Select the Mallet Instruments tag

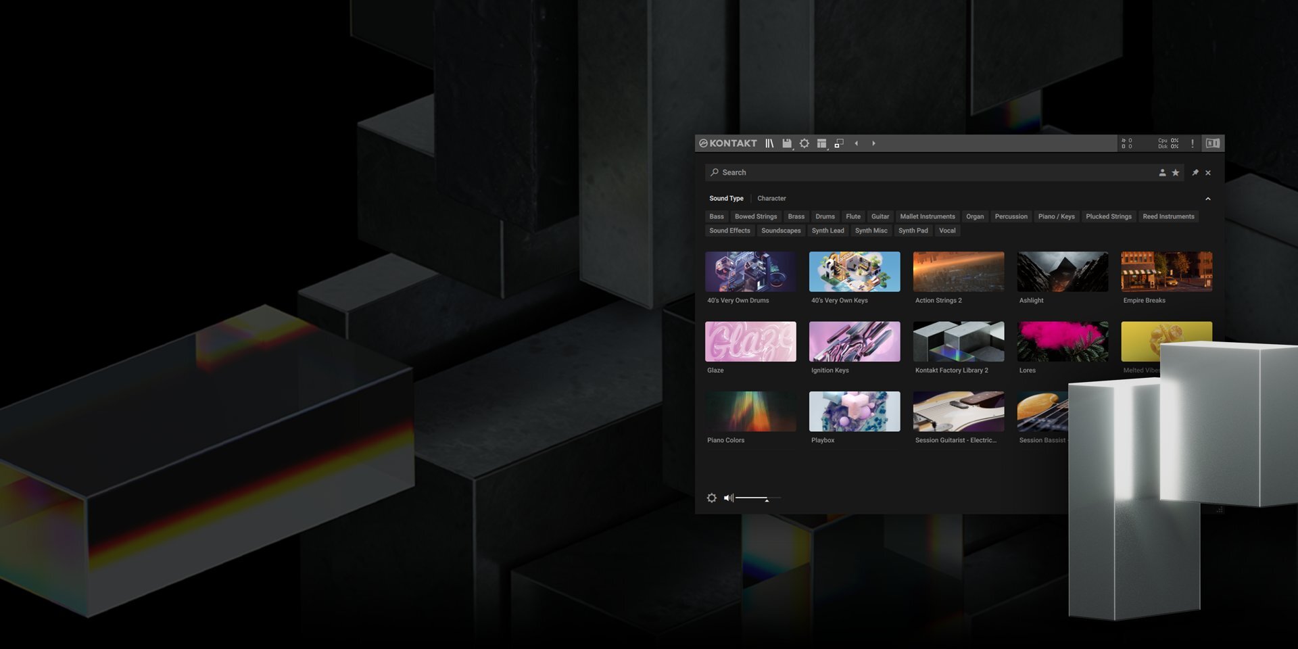coord(928,216)
